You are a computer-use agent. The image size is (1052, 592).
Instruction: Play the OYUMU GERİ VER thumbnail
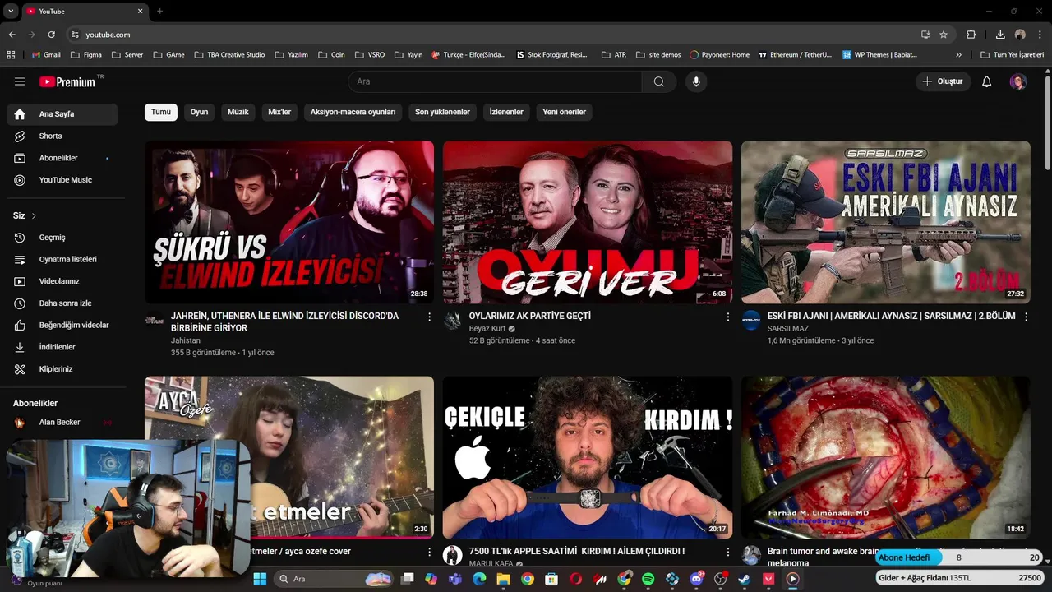click(588, 222)
